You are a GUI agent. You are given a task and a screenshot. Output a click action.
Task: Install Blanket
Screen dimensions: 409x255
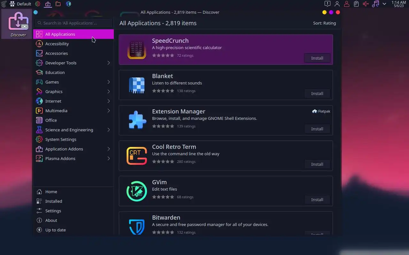[317, 93]
